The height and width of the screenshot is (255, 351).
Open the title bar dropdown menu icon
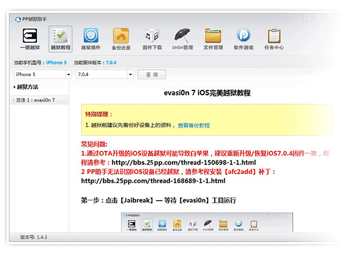309,18
